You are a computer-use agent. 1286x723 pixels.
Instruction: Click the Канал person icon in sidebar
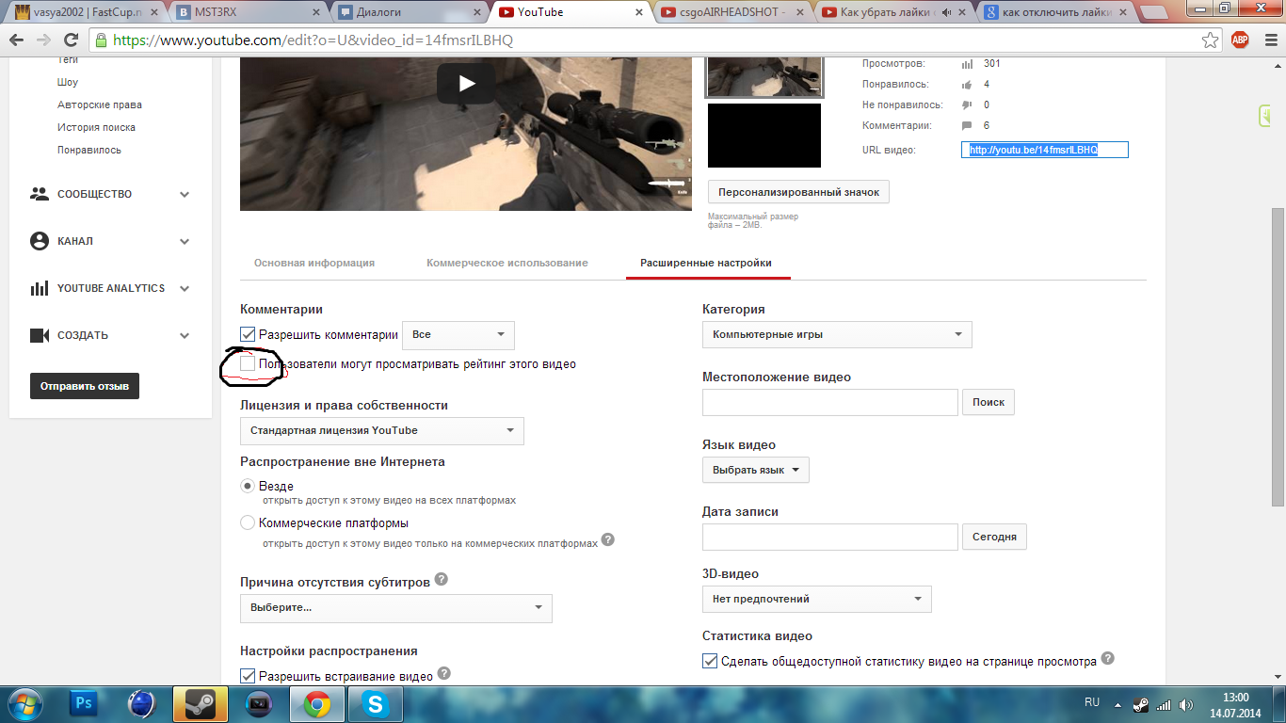click(x=40, y=241)
